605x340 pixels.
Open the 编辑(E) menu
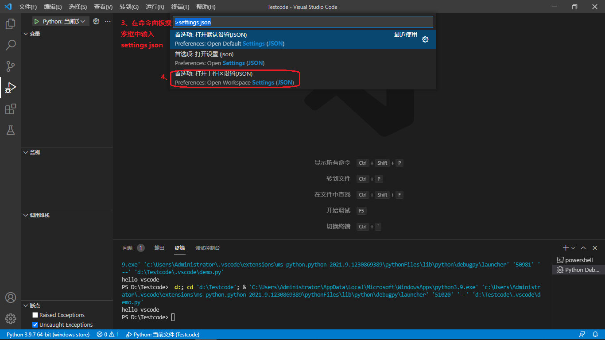coord(53,7)
